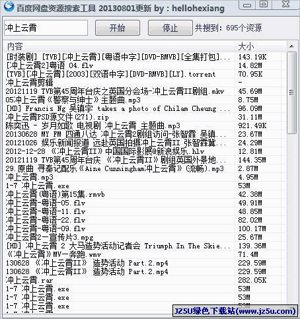
Task: Click the 139.36M size cell
Action: coord(252,246)
